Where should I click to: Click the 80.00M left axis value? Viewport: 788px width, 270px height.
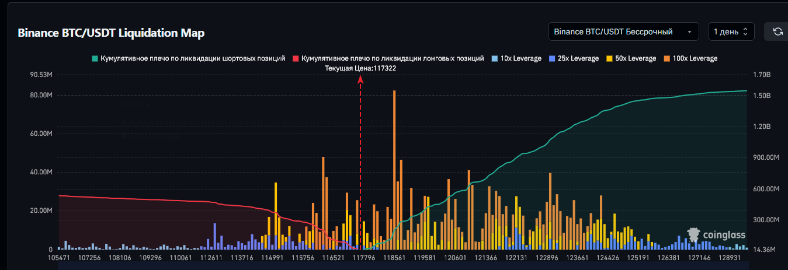[x=41, y=95]
